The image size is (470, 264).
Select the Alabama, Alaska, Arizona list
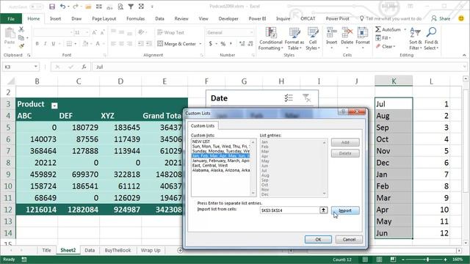(x=220, y=170)
